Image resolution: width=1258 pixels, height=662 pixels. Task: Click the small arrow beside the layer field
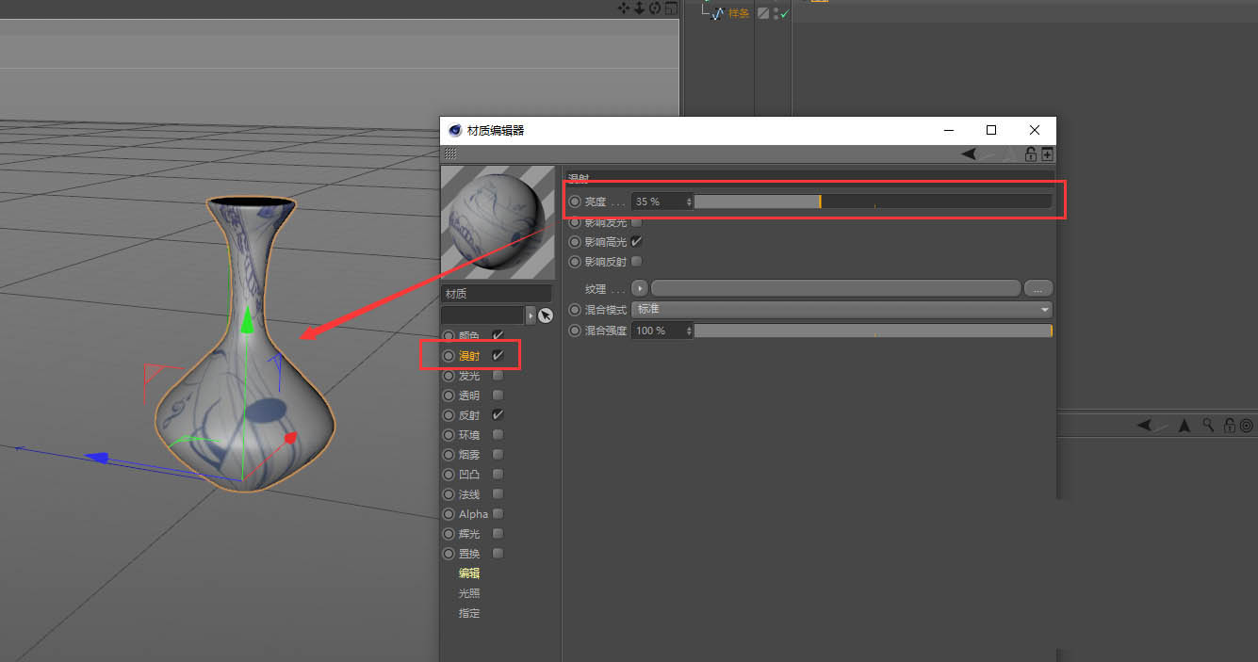pos(530,315)
